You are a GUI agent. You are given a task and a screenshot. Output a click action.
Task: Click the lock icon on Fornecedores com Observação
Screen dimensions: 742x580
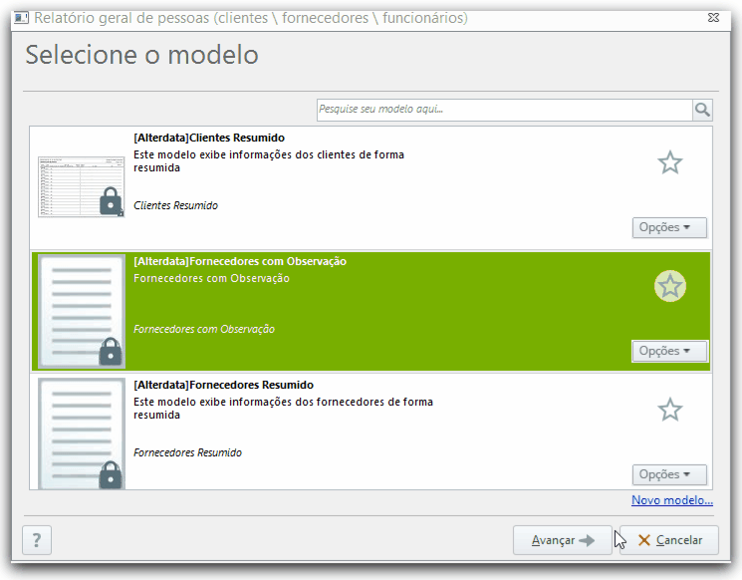[111, 352]
